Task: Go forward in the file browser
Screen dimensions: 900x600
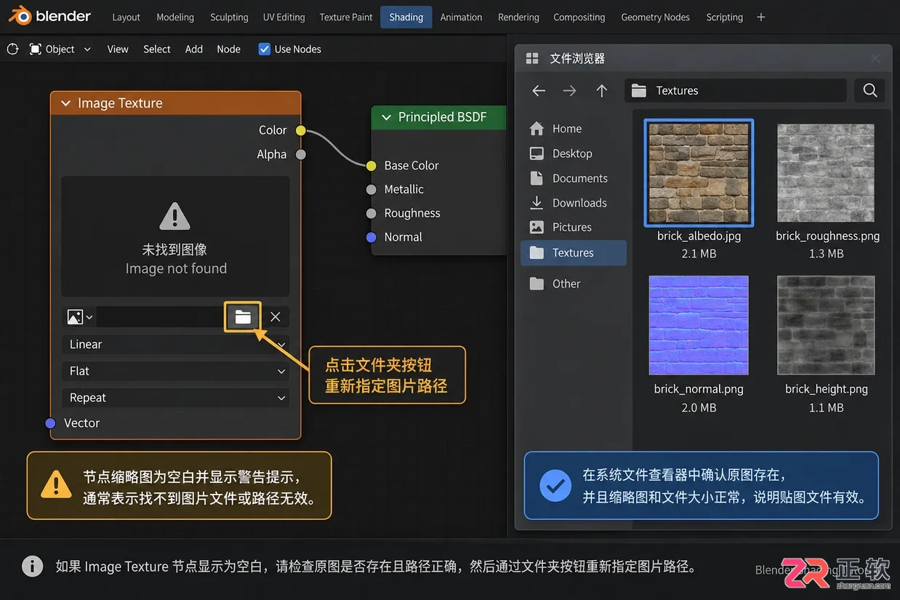Action: (570, 91)
